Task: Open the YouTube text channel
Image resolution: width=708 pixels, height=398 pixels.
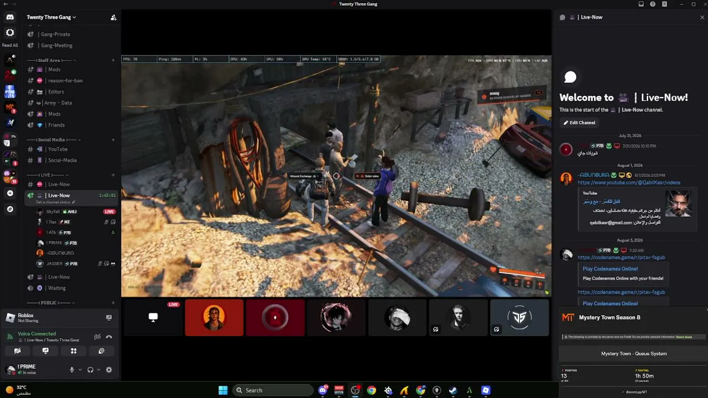Action: pyautogui.click(x=72, y=149)
